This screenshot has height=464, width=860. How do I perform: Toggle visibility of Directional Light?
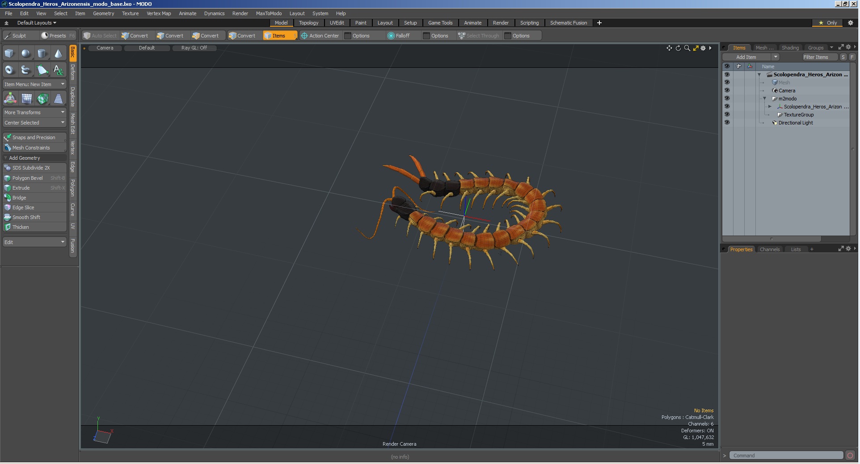pos(727,123)
